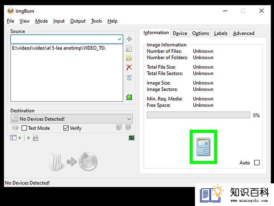Switch to the Options tab
This screenshot has width=274, height=206.
click(201, 33)
